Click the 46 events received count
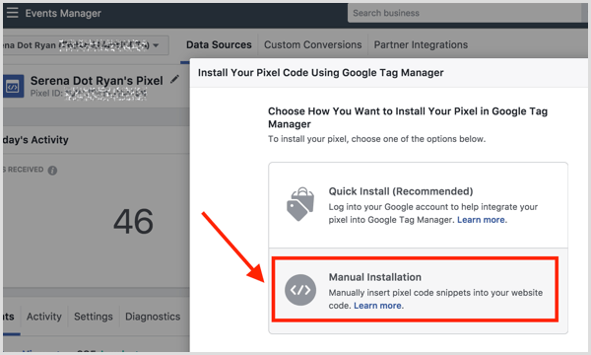Image resolution: width=591 pixels, height=355 pixels. click(133, 221)
